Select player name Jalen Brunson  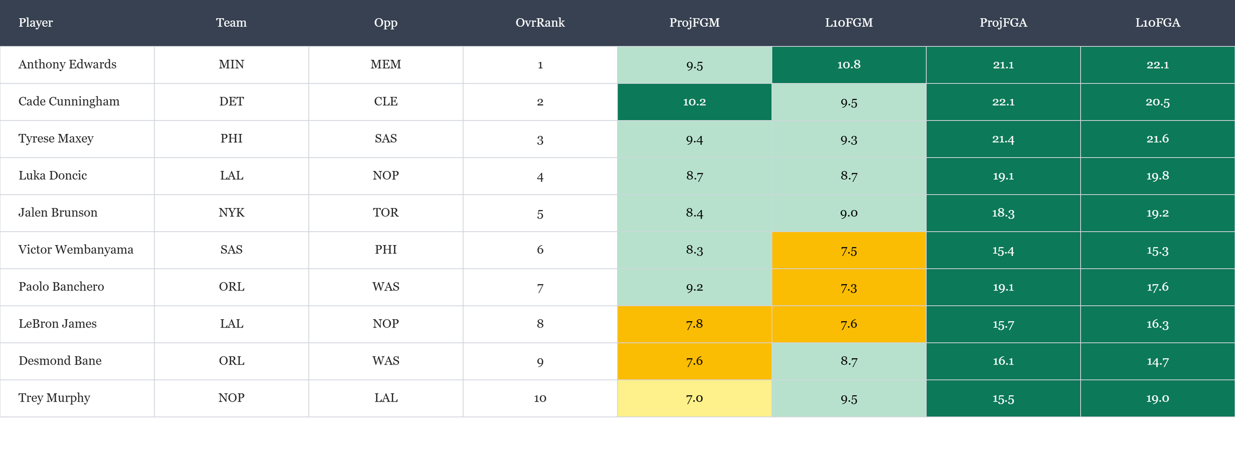click(x=58, y=212)
